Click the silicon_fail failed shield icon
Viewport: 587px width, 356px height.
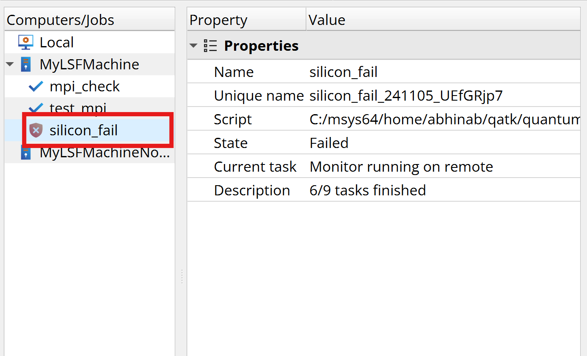point(36,130)
